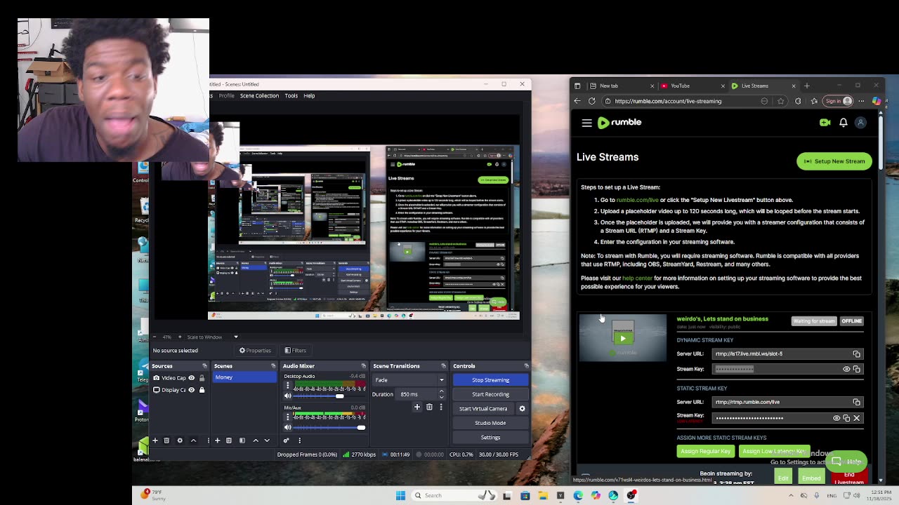This screenshot has width=899, height=505.
Task: Toggle lock on Display Capture source
Action: (202, 390)
